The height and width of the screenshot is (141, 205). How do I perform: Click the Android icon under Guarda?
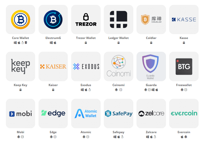pyautogui.click(x=146, y=90)
